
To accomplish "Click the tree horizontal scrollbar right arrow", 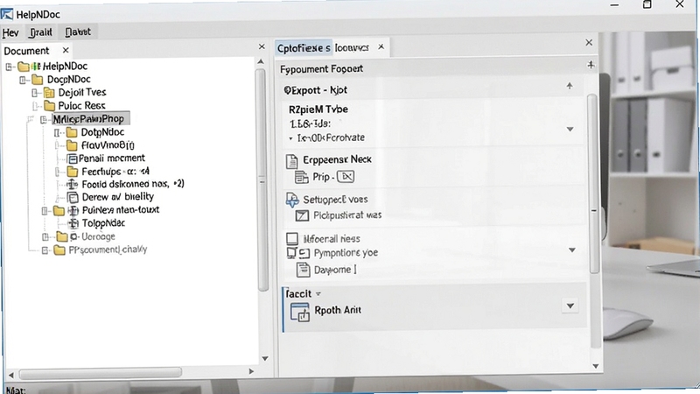I will (251, 371).
